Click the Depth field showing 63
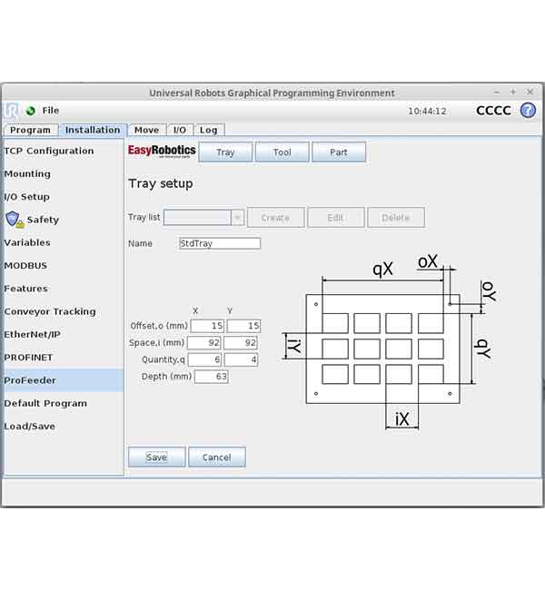 [212, 377]
